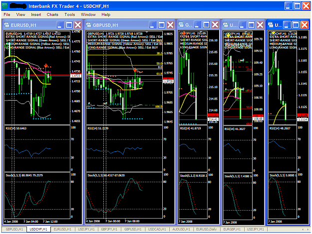Switch to the EURGBP,H1 bottom tab
312x234 pixels.
[x=232, y=229]
